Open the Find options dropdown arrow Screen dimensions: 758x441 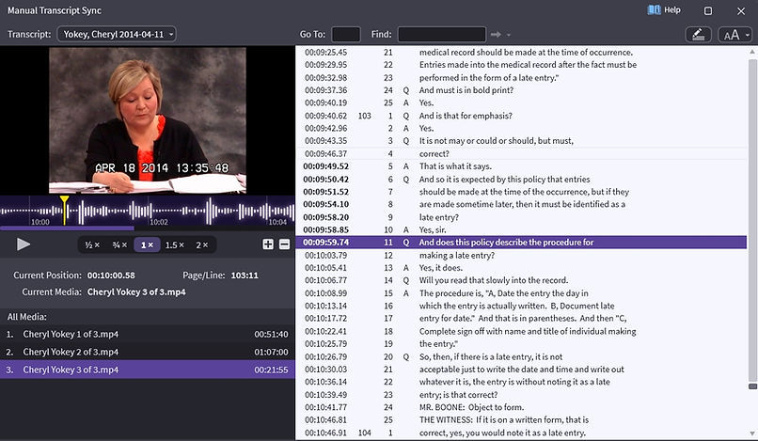509,35
